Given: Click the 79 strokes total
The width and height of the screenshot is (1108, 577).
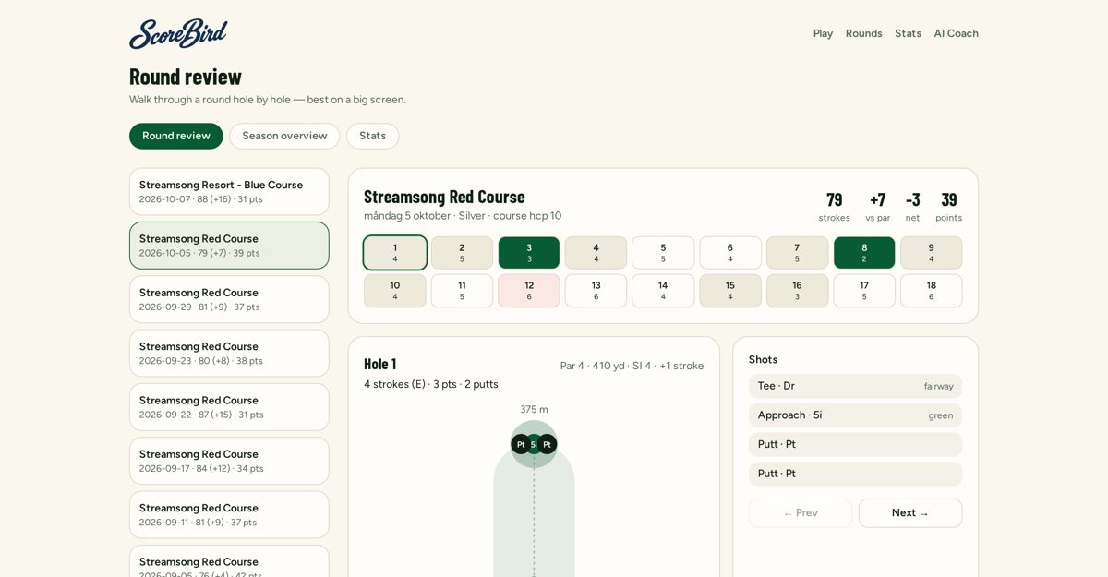Looking at the screenshot, I should point(834,199).
